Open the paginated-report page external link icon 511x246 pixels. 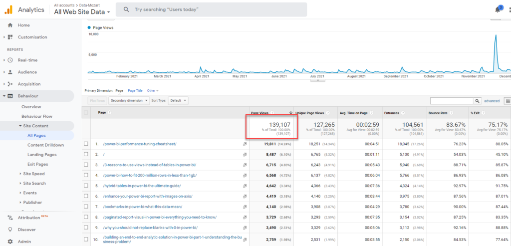[x=245, y=217]
